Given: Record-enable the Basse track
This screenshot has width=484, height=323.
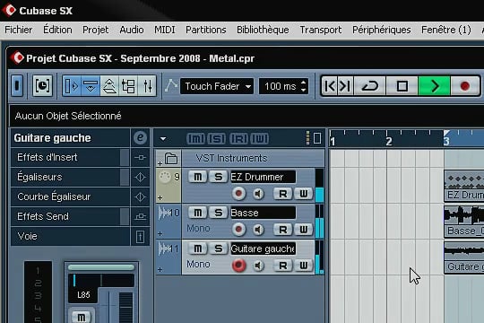Looking at the screenshot, I should [x=238, y=230].
